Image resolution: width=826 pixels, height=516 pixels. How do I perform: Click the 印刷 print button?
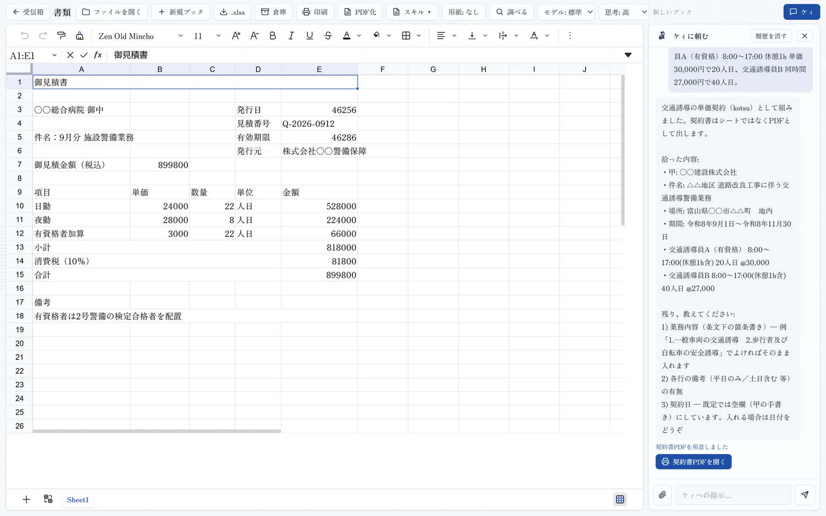click(x=315, y=12)
